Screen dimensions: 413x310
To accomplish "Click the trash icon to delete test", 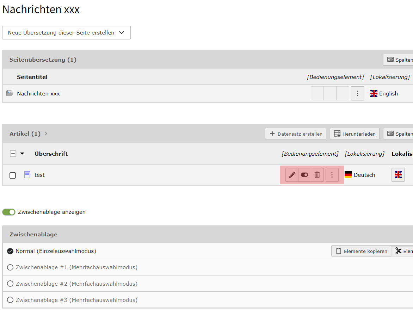I will (x=317, y=175).
